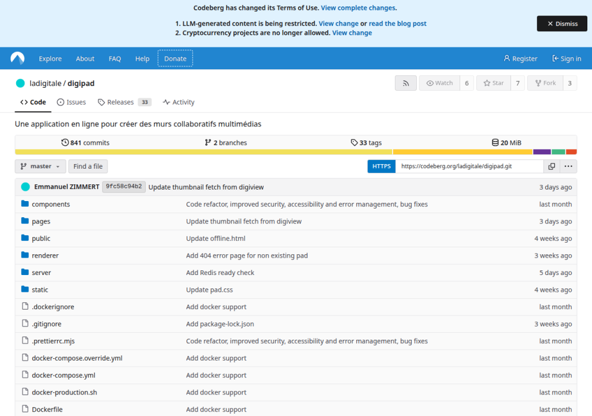The image size is (592, 416).
Task: Open the Issues tab
Action: click(x=71, y=102)
